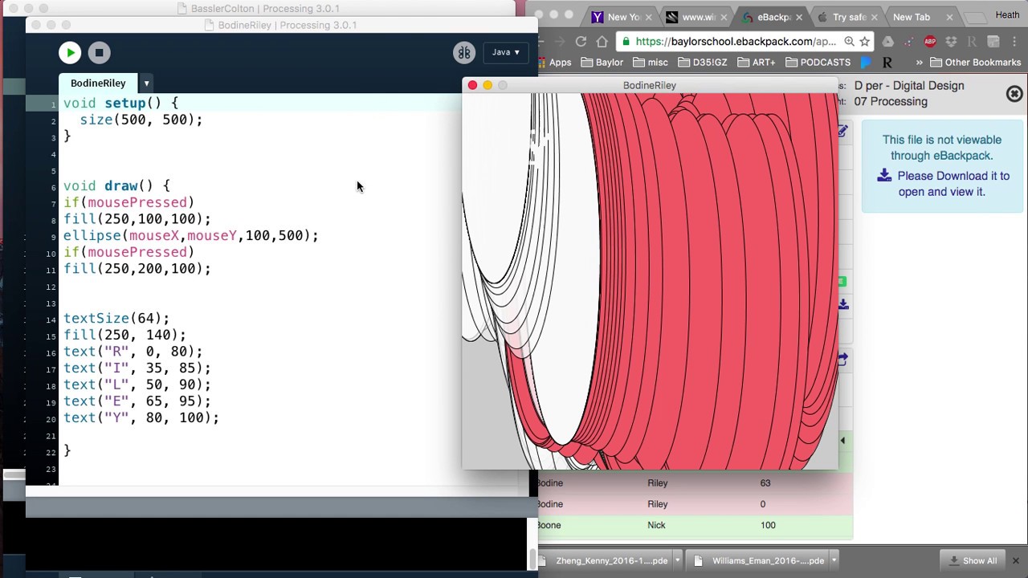Reload the eBackpack page

pos(581,41)
